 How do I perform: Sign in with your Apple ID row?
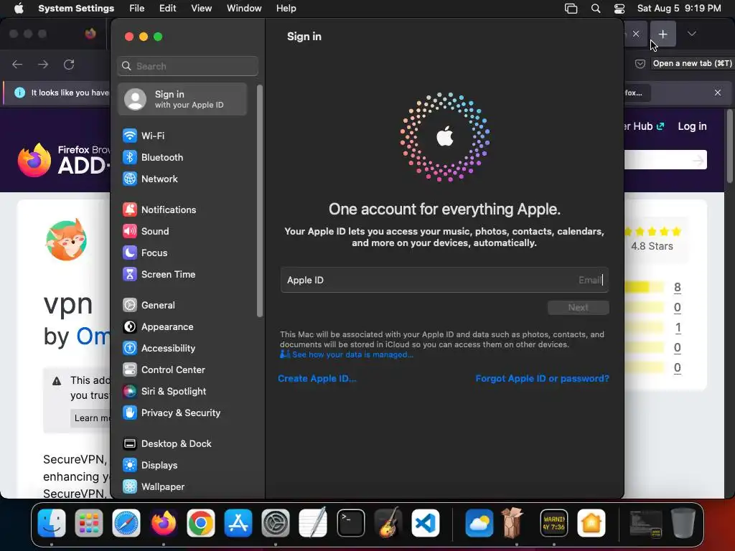[183, 99]
